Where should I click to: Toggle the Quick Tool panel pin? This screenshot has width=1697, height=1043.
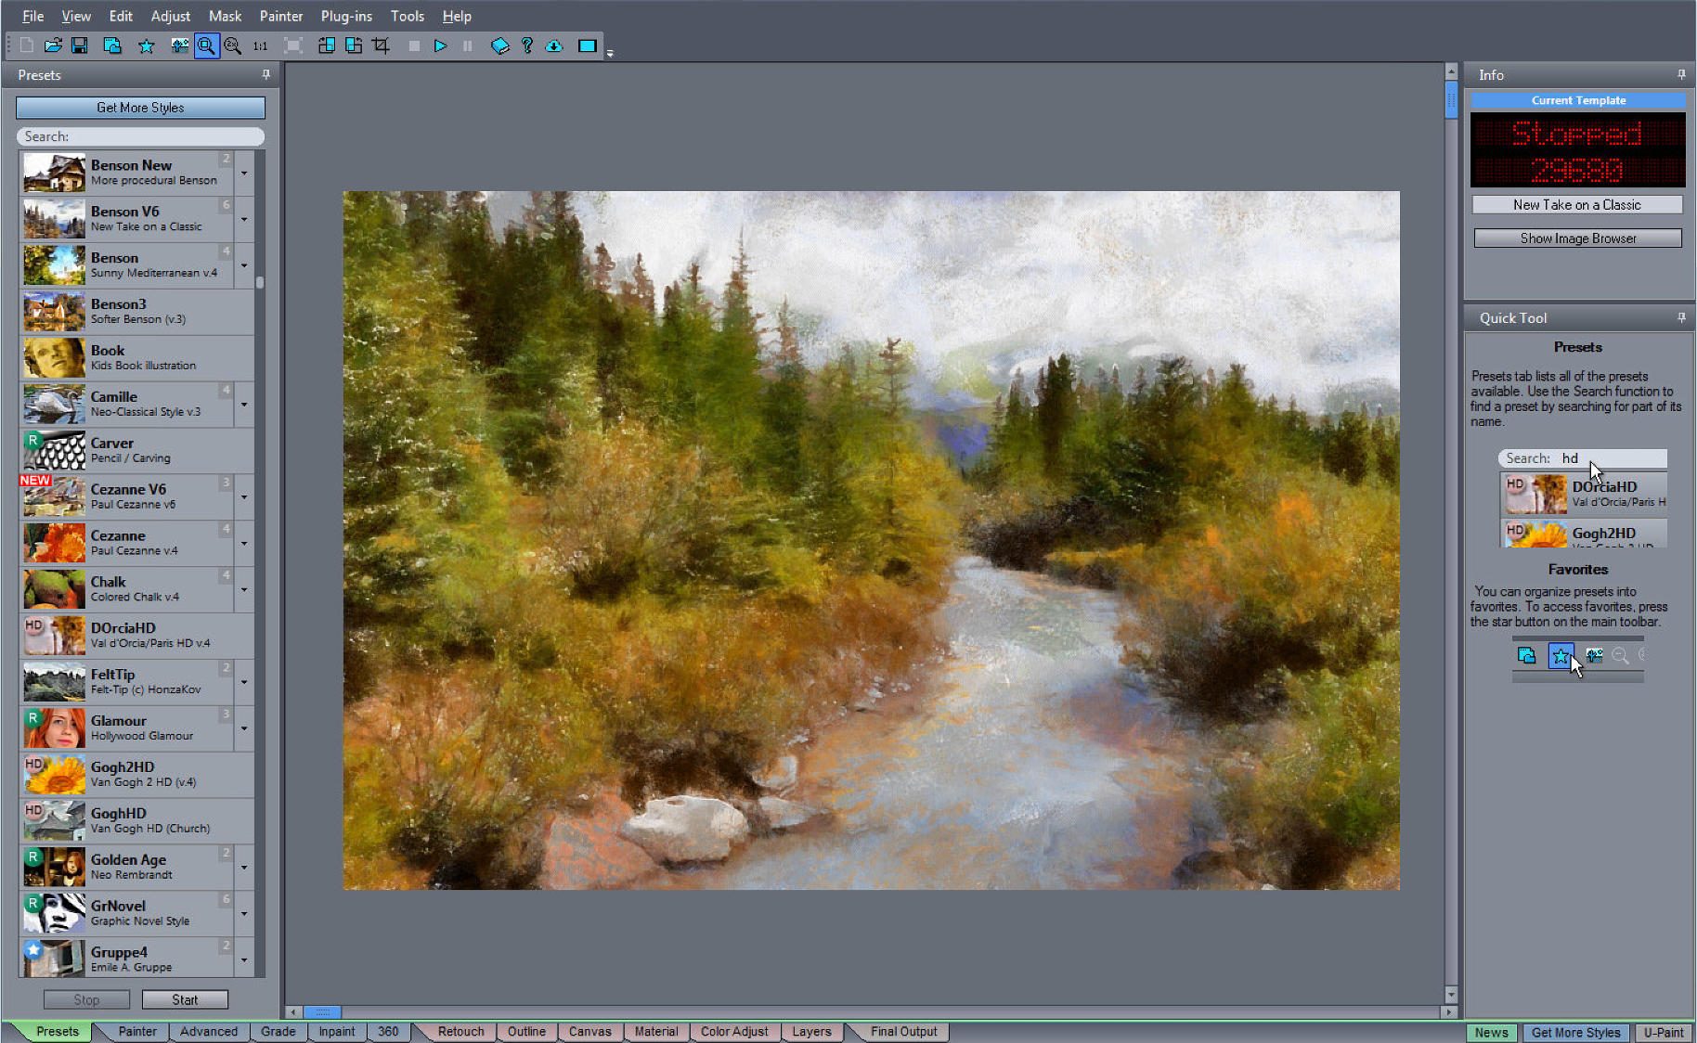1681,317
